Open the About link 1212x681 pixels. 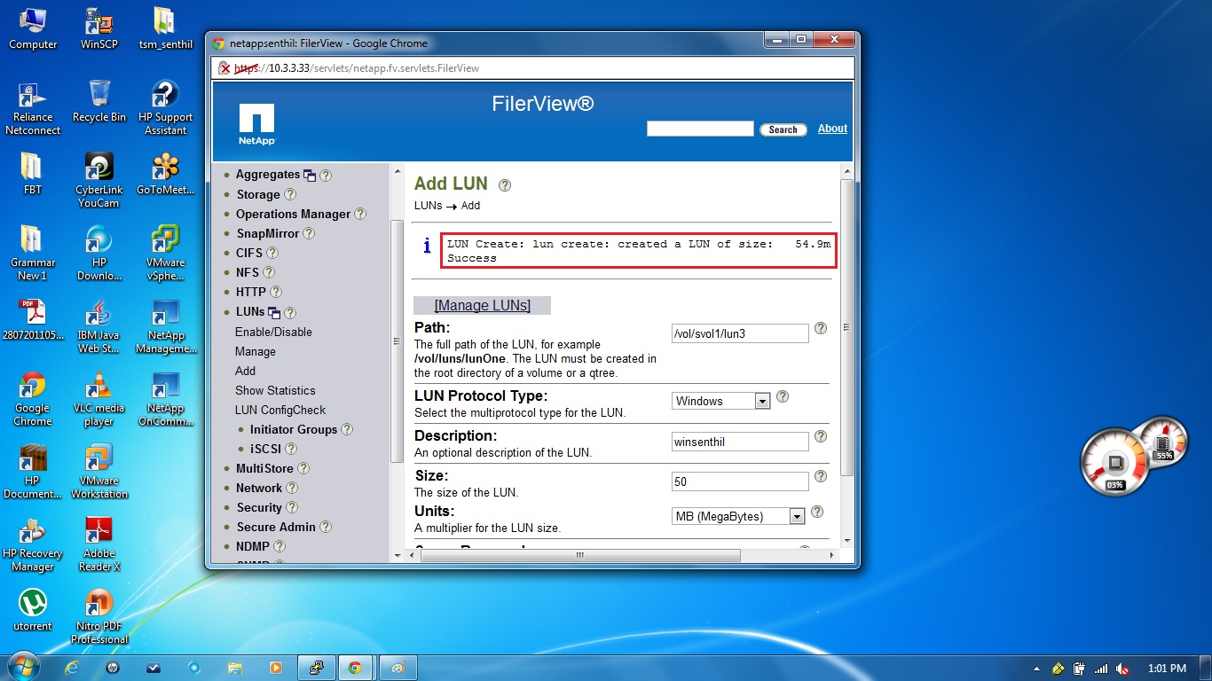[x=831, y=129]
